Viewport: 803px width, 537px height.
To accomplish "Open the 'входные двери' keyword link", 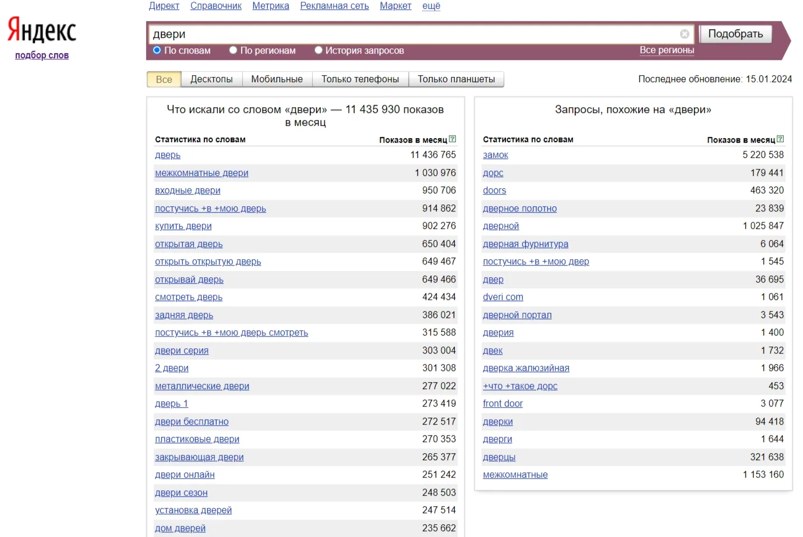I will (188, 190).
